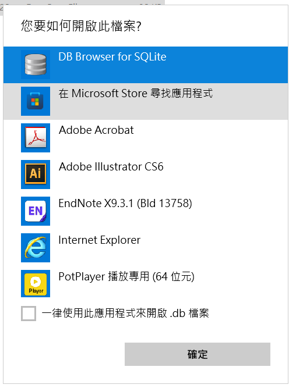Viewport: 296px width, 388px height.
Task: Click the Adobe Acrobat PDF icon
Action: click(36, 138)
